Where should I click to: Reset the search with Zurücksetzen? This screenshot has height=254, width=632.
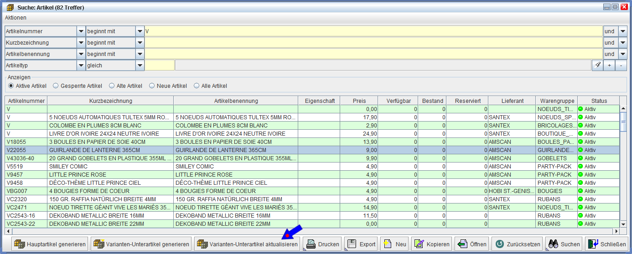pyautogui.click(x=518, y=244)
